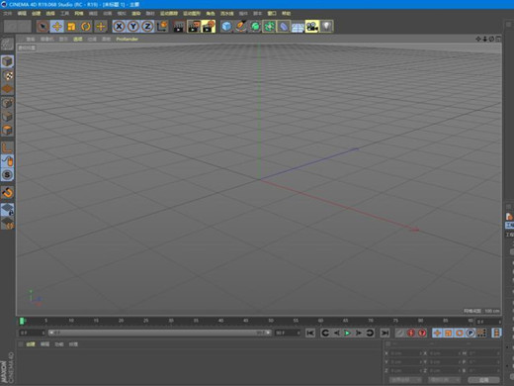Toggle Autokeying red button

pyautogui.click(x=411, y=333)
